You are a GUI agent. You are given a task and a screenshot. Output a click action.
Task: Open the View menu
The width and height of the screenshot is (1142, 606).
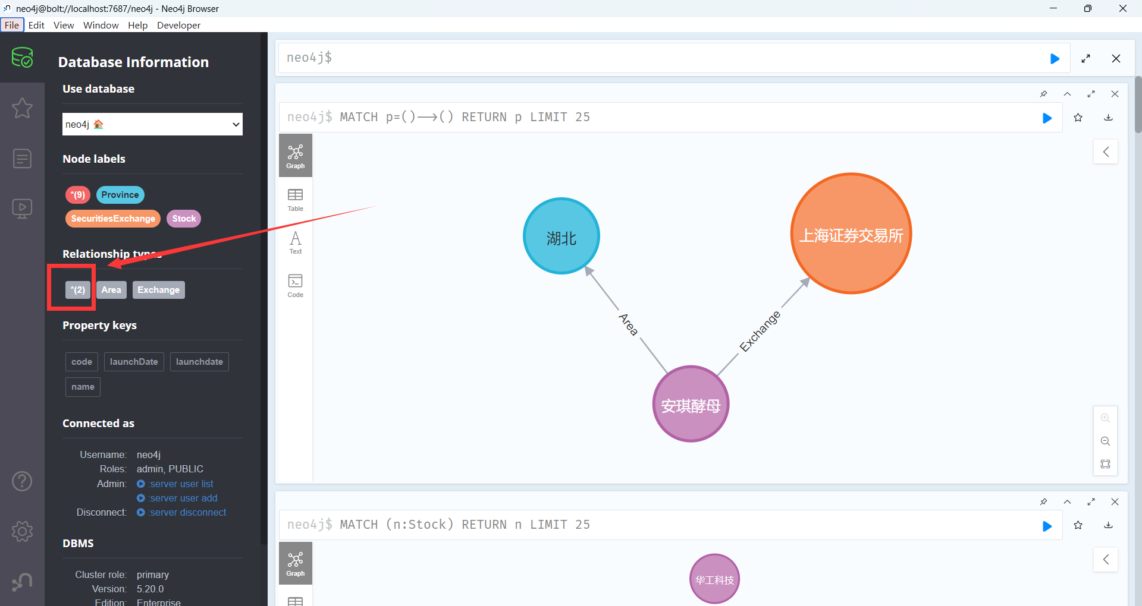click(x=64, y=25)
